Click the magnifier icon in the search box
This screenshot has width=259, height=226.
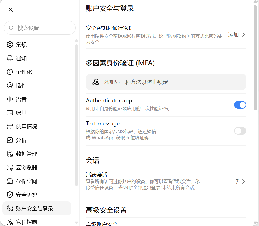11,28
